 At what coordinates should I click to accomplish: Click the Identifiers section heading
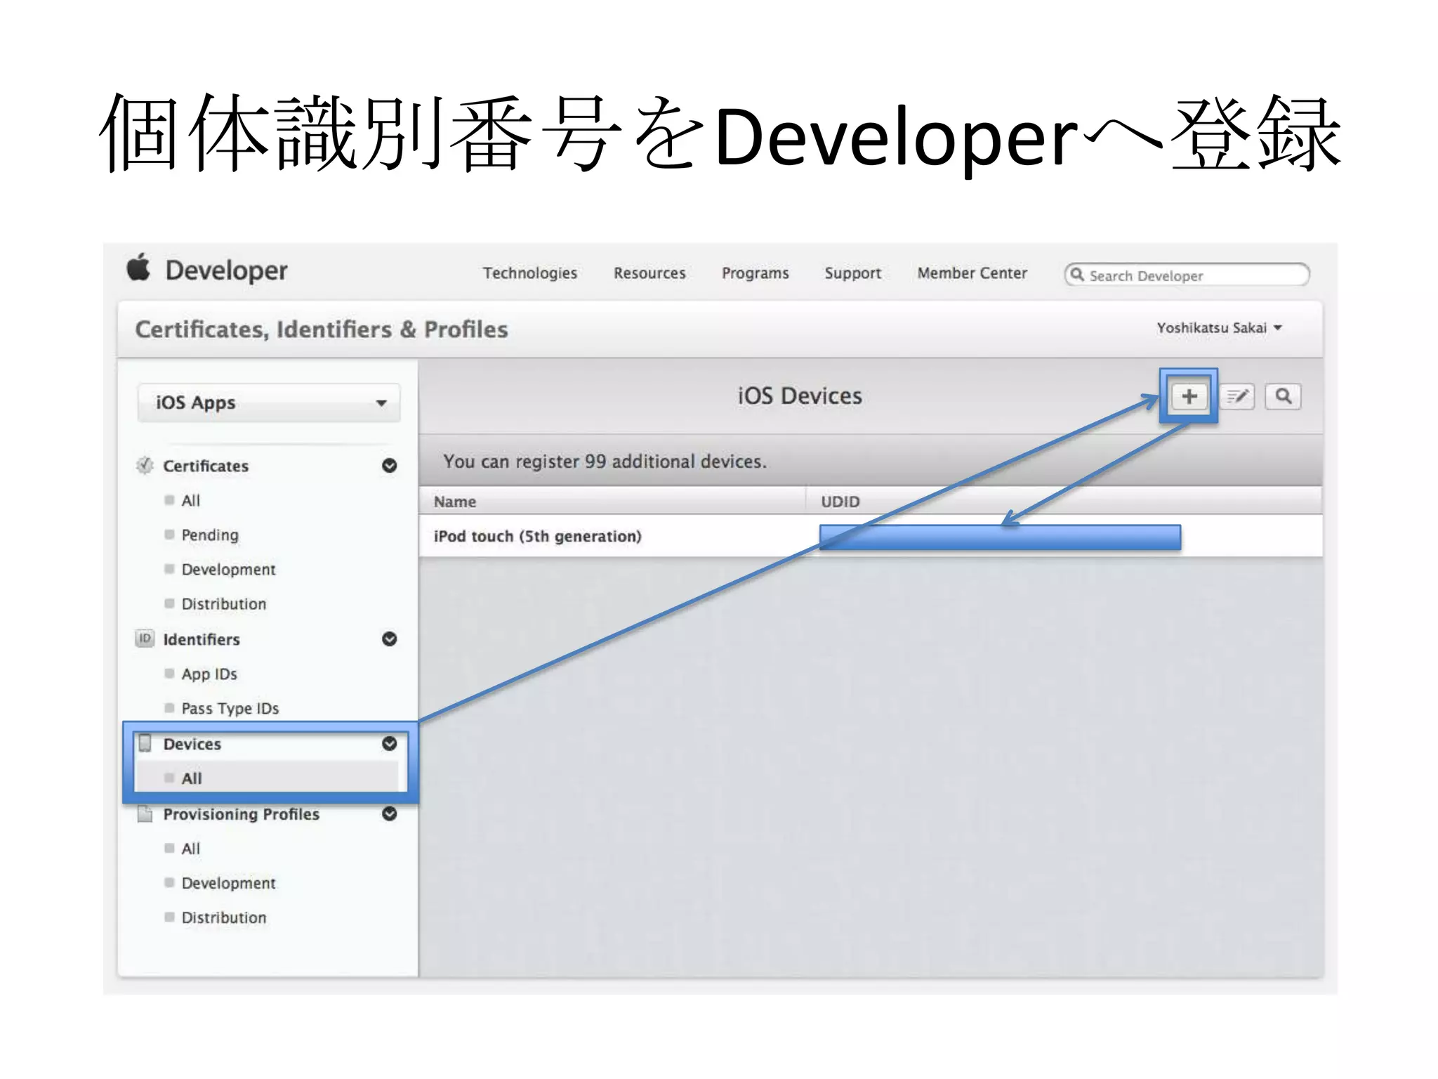point(202,639)
